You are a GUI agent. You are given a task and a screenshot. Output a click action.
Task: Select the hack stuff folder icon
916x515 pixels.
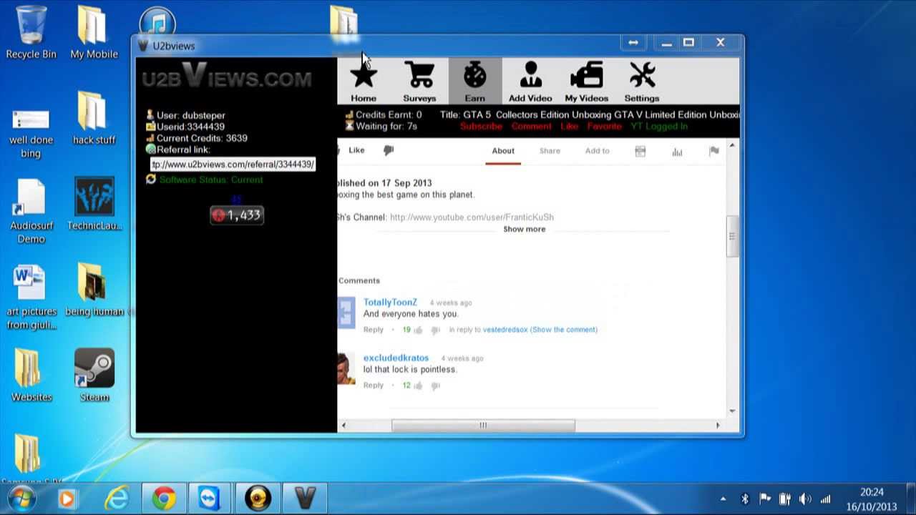[94, 119]
